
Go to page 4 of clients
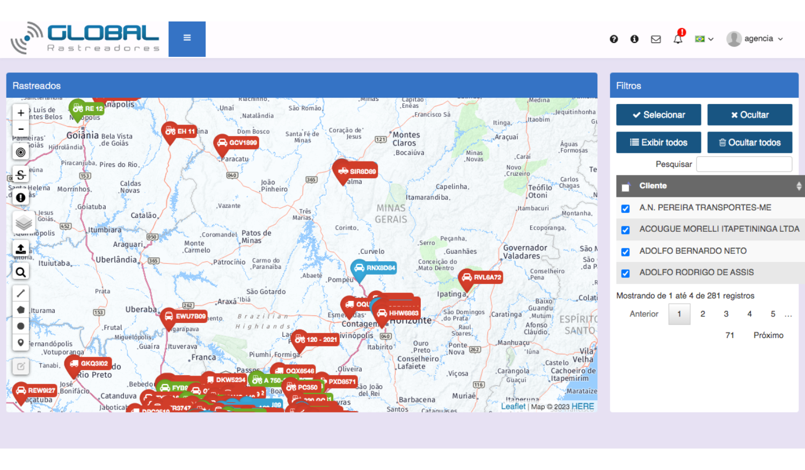(750, 314)
